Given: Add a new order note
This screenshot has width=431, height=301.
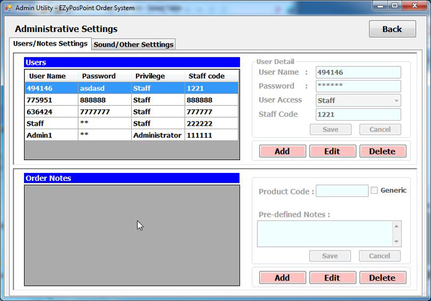Looking at the screenshot, I should point(282,278).
